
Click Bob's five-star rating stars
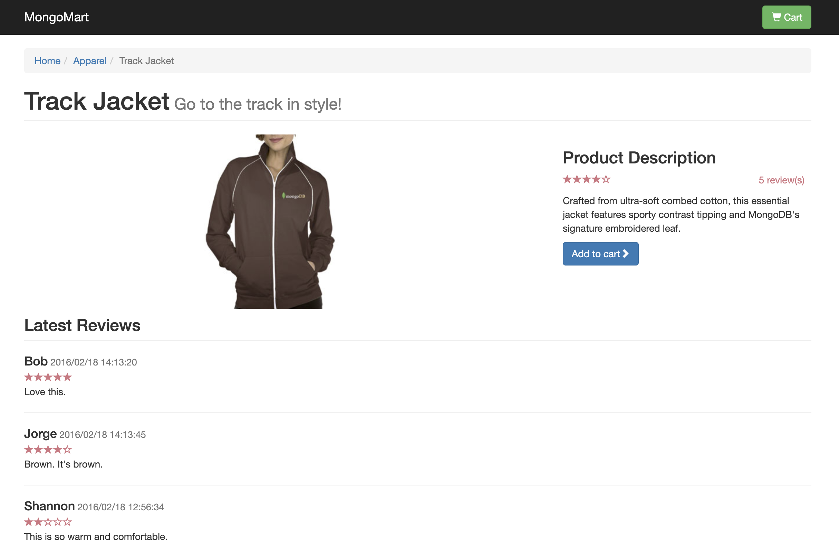[x=48, y=378]
